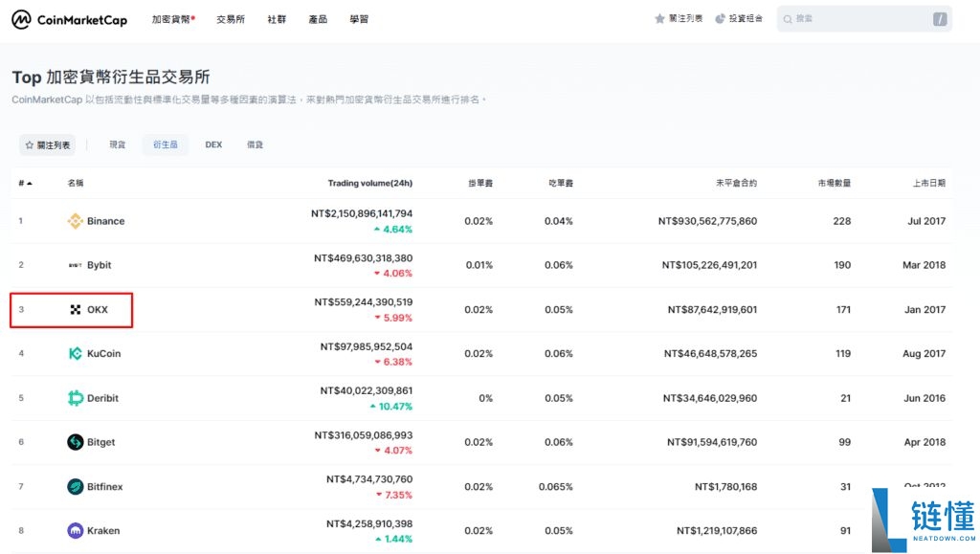The image size is (980, 554).
Task: Click Deribit launch date Jun 2016
Action: pyautogui.click(x=924, y=398)
